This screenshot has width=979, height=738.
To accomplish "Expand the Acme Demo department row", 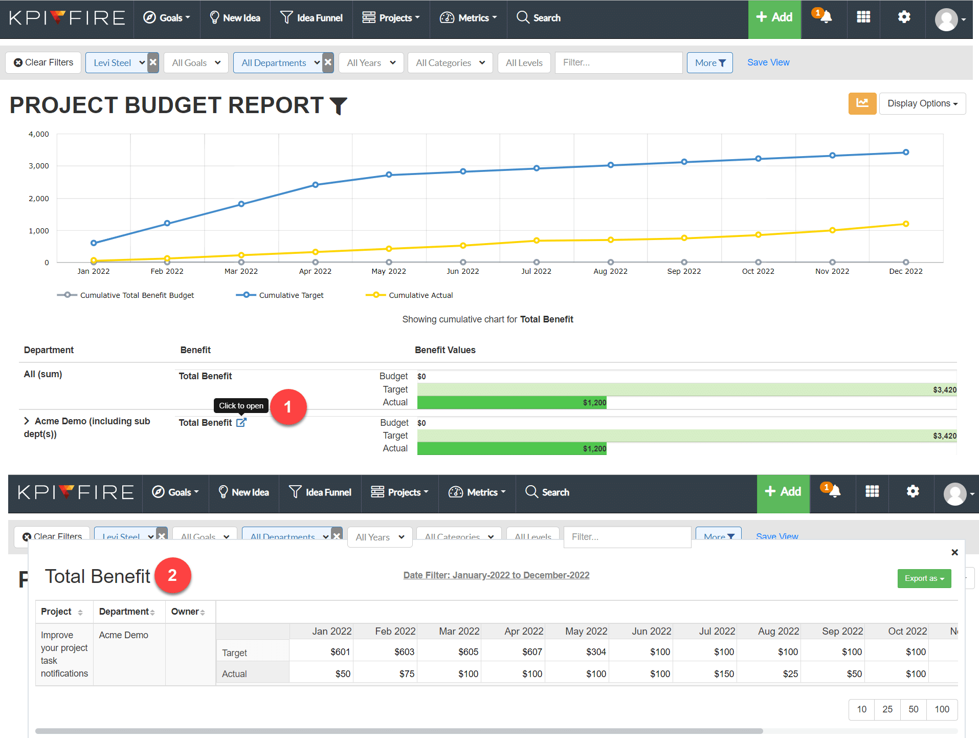I will (x=27, y=421).
